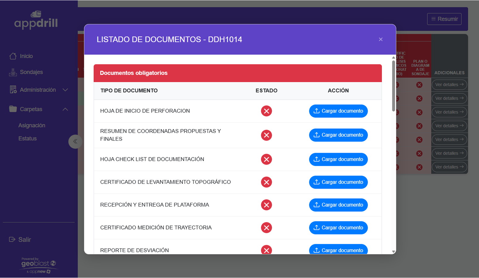The height and width of the screenshot is (278, 479).
Task: Upload document for Reporte de Desviación
Action: pyautogui.click(x=338, y=249)
